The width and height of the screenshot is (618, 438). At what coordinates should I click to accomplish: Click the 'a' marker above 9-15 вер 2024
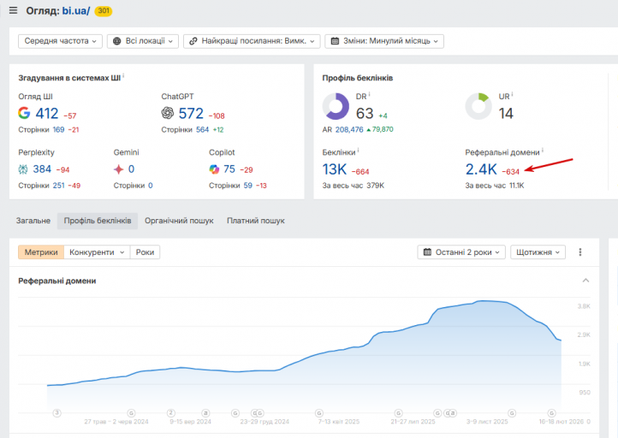[205, 413]
